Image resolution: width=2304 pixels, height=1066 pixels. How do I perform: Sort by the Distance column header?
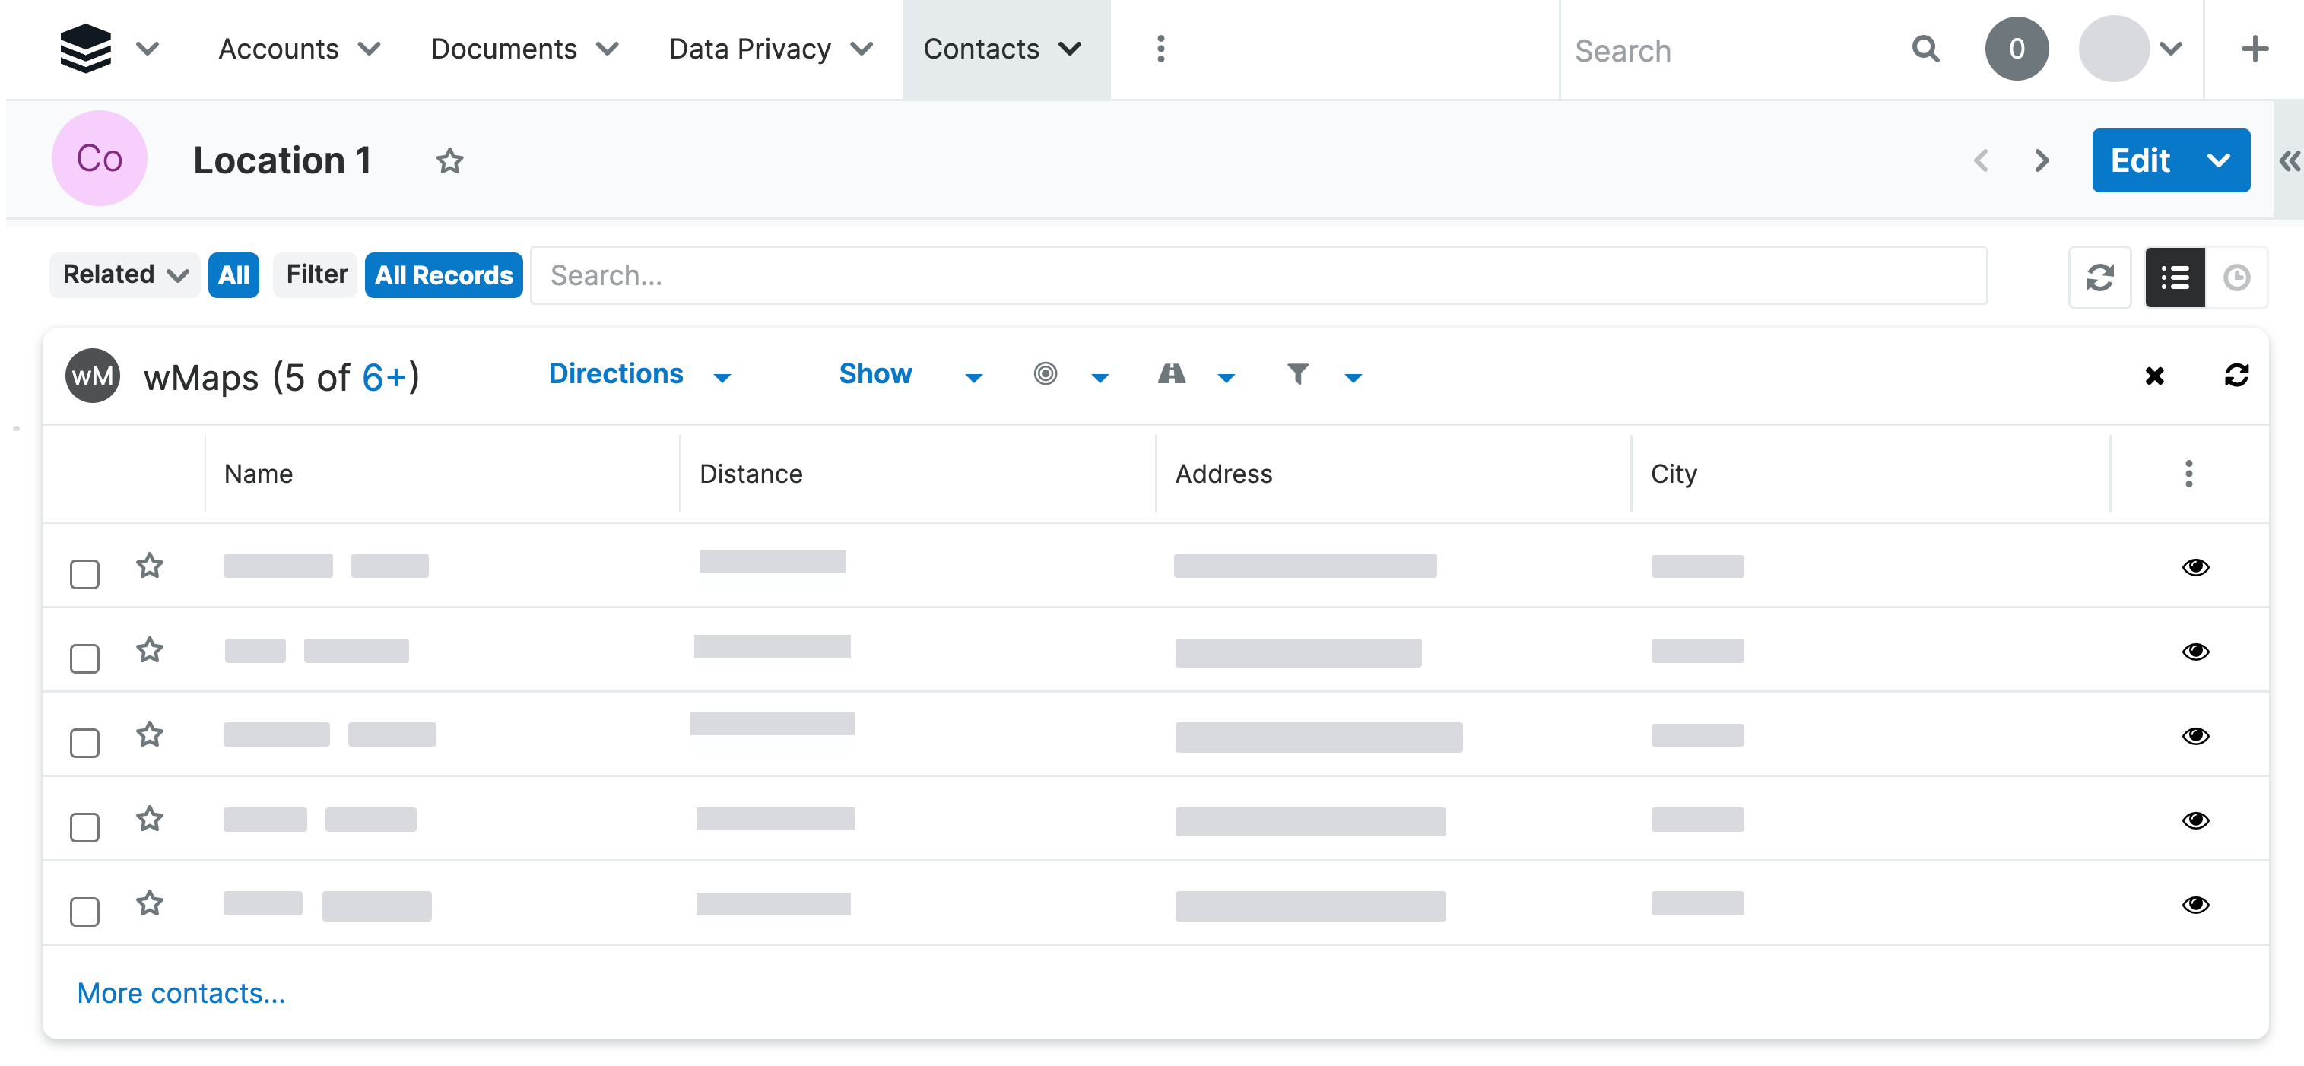point(751,474)
